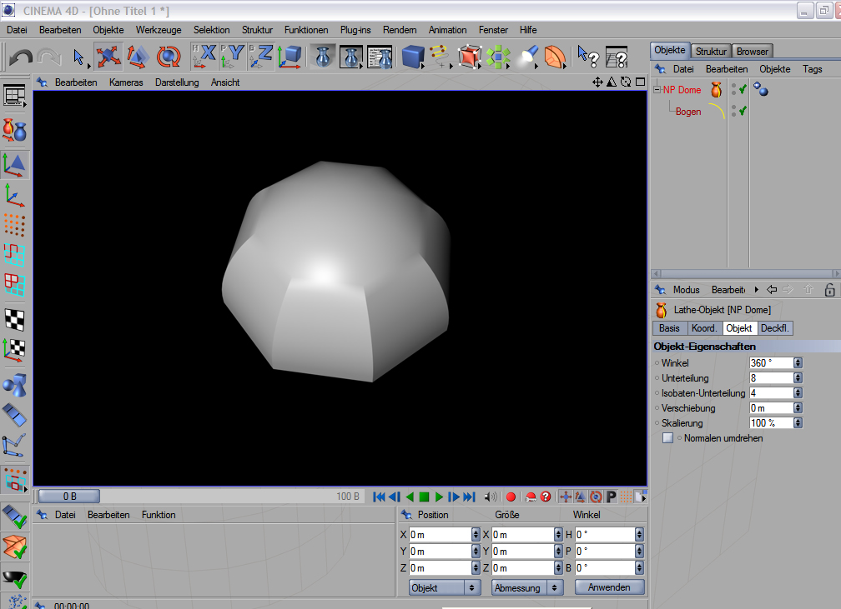Collapse the NP Dome tree node
The height and width of the screenshot is (609, 841).
657,90
